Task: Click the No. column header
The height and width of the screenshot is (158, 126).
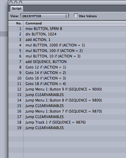Action: pos(16,23)
